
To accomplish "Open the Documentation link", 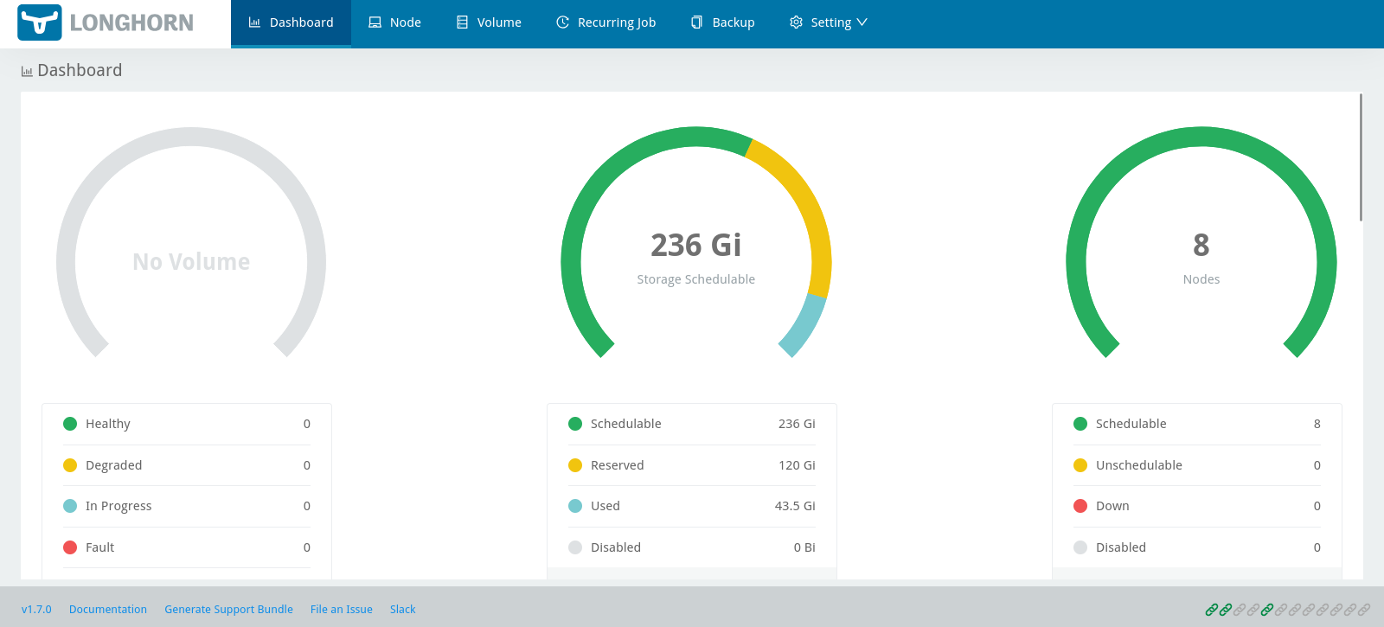I will point(108,610).
